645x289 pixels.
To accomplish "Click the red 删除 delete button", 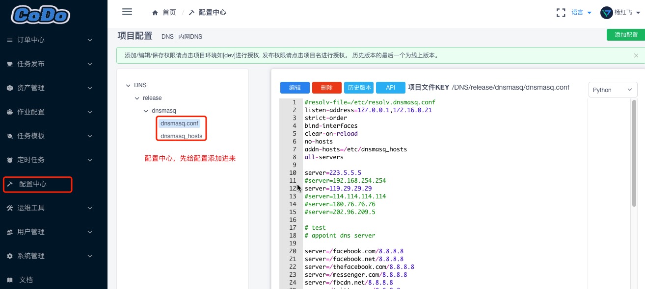I will point(327,88).
